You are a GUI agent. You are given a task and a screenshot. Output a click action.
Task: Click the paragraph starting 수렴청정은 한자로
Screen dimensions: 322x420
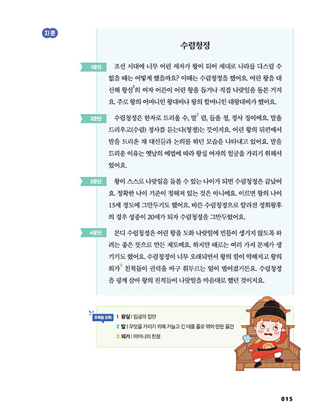[x=195, y=142]
